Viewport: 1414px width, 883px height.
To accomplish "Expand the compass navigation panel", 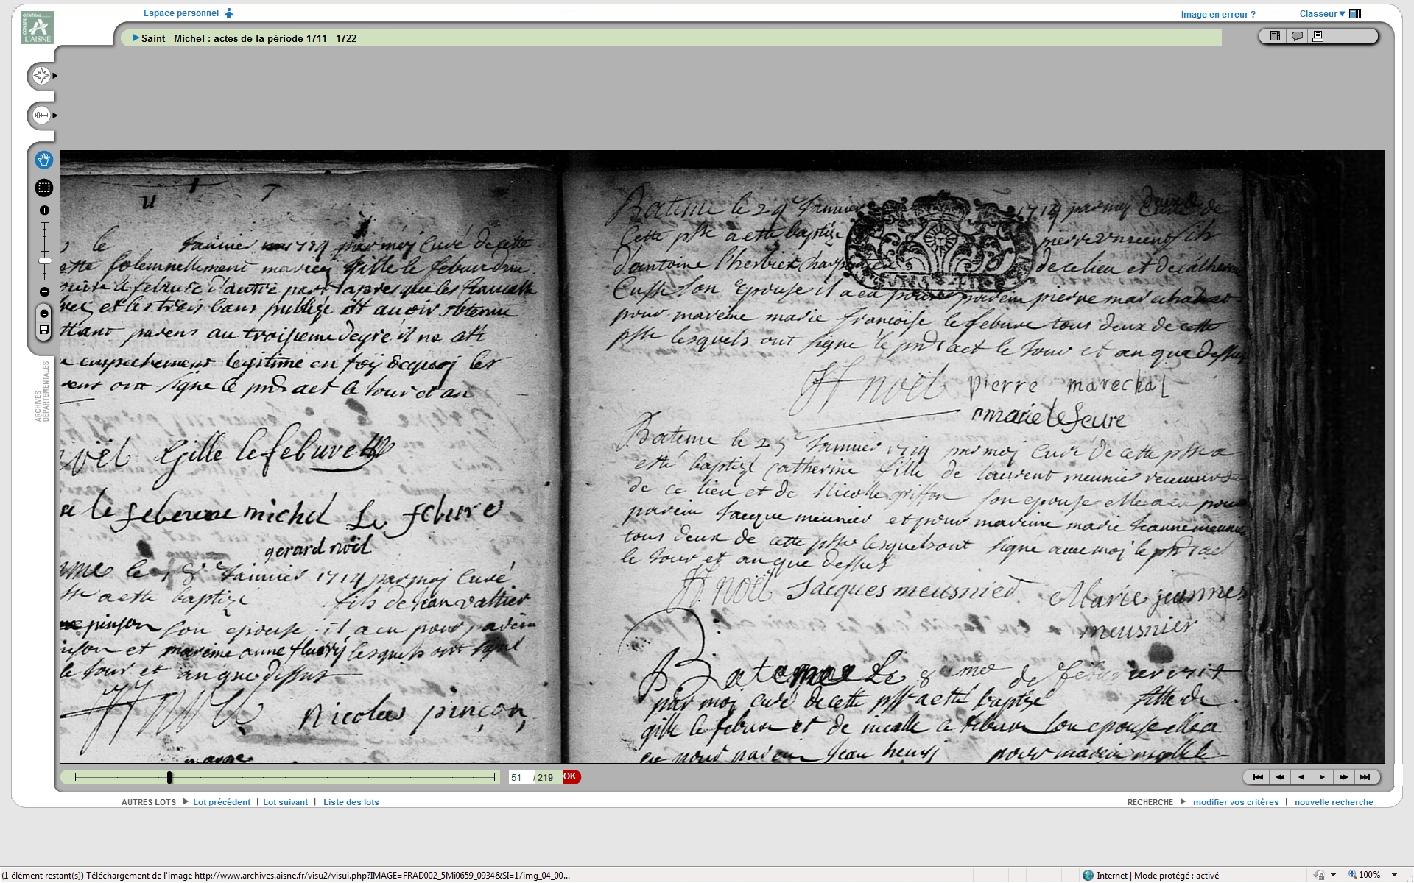I will click(42, 76).
